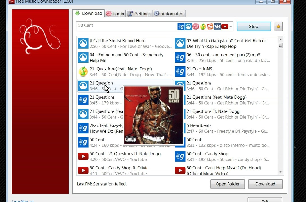Screen dimensions: 306x202
Task: Click the red swirl logo panel
Action: pos(40,101)
